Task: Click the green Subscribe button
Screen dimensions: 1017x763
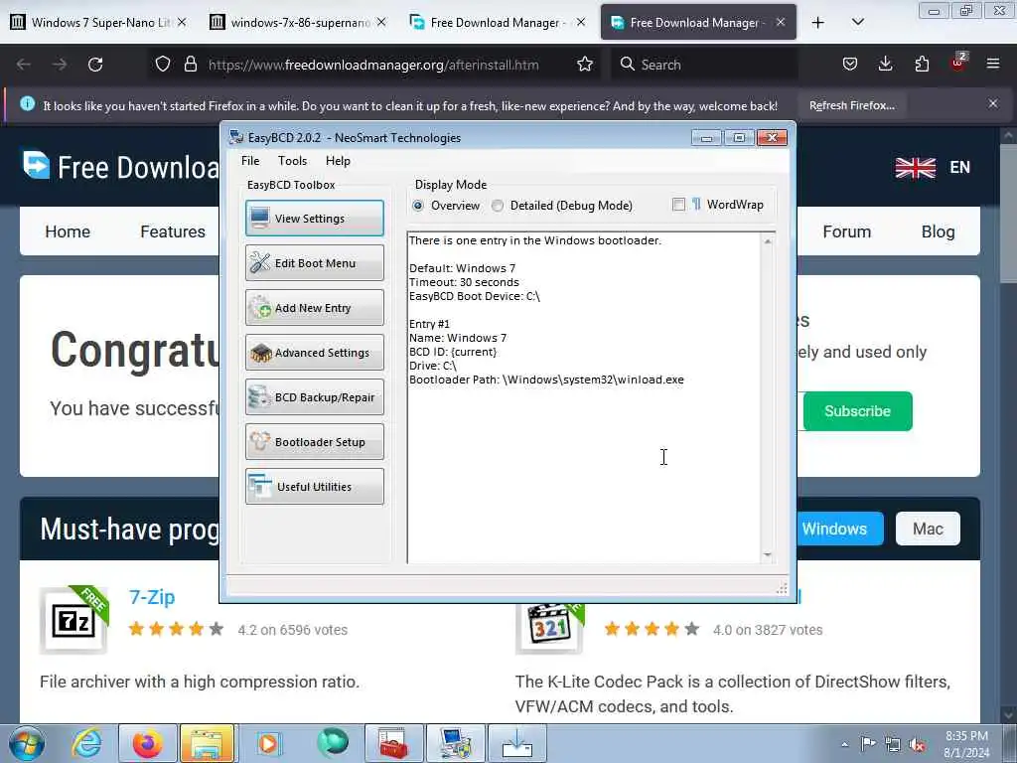Action: (857, 411)
